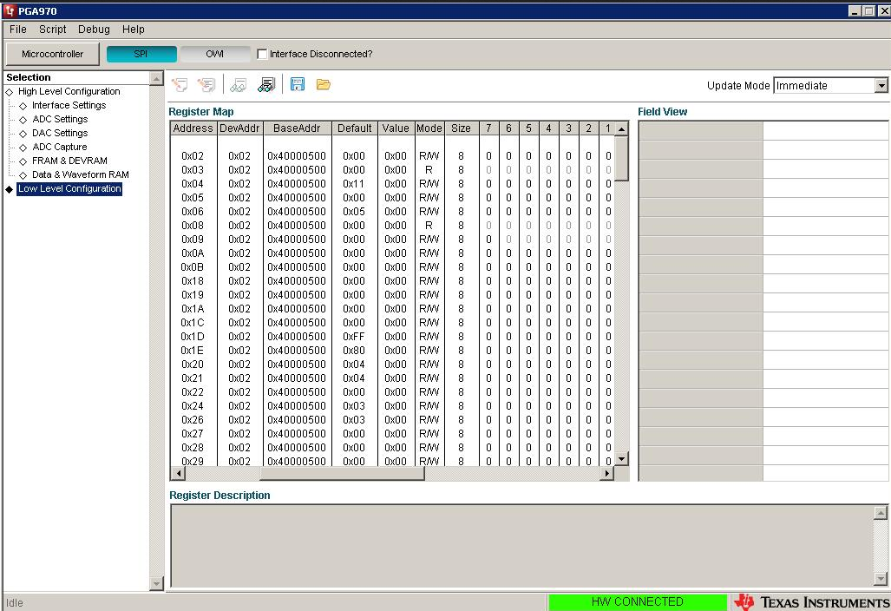
Task: Click the Write All Registers icon
Action: [x=206, y=85]
